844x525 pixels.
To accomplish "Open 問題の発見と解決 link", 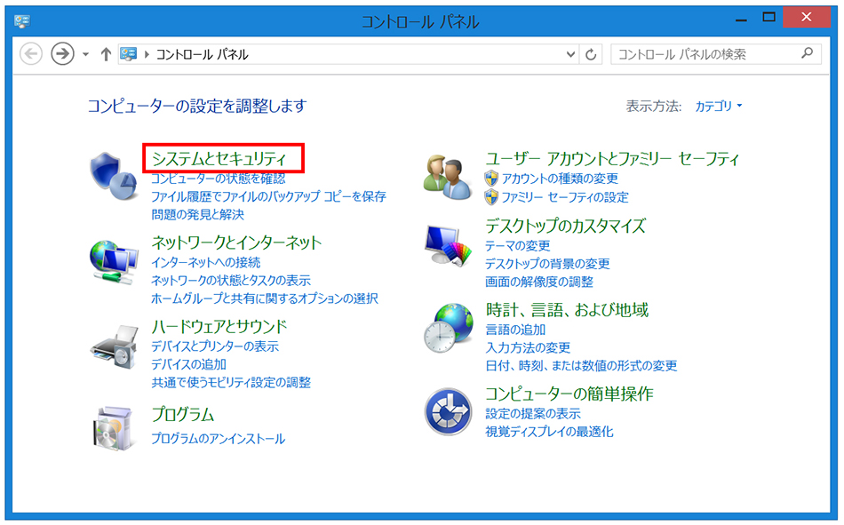I will (197, 214).
